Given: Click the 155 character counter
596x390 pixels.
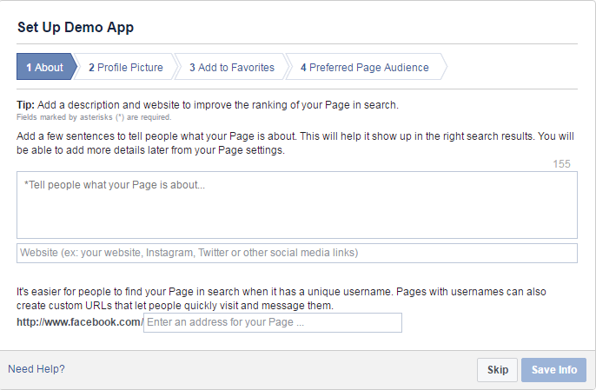Looking at the screenshot, I should click(561, 164).
